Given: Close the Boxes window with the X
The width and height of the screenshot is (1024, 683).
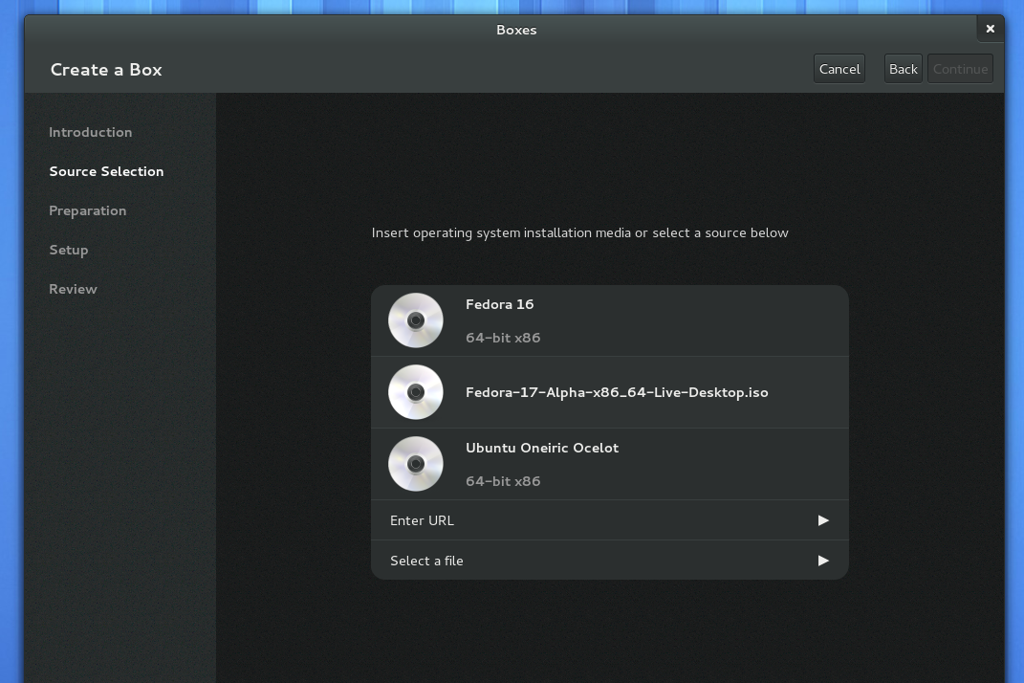Looking at the screenshot, I should click(x=990, y=29).
